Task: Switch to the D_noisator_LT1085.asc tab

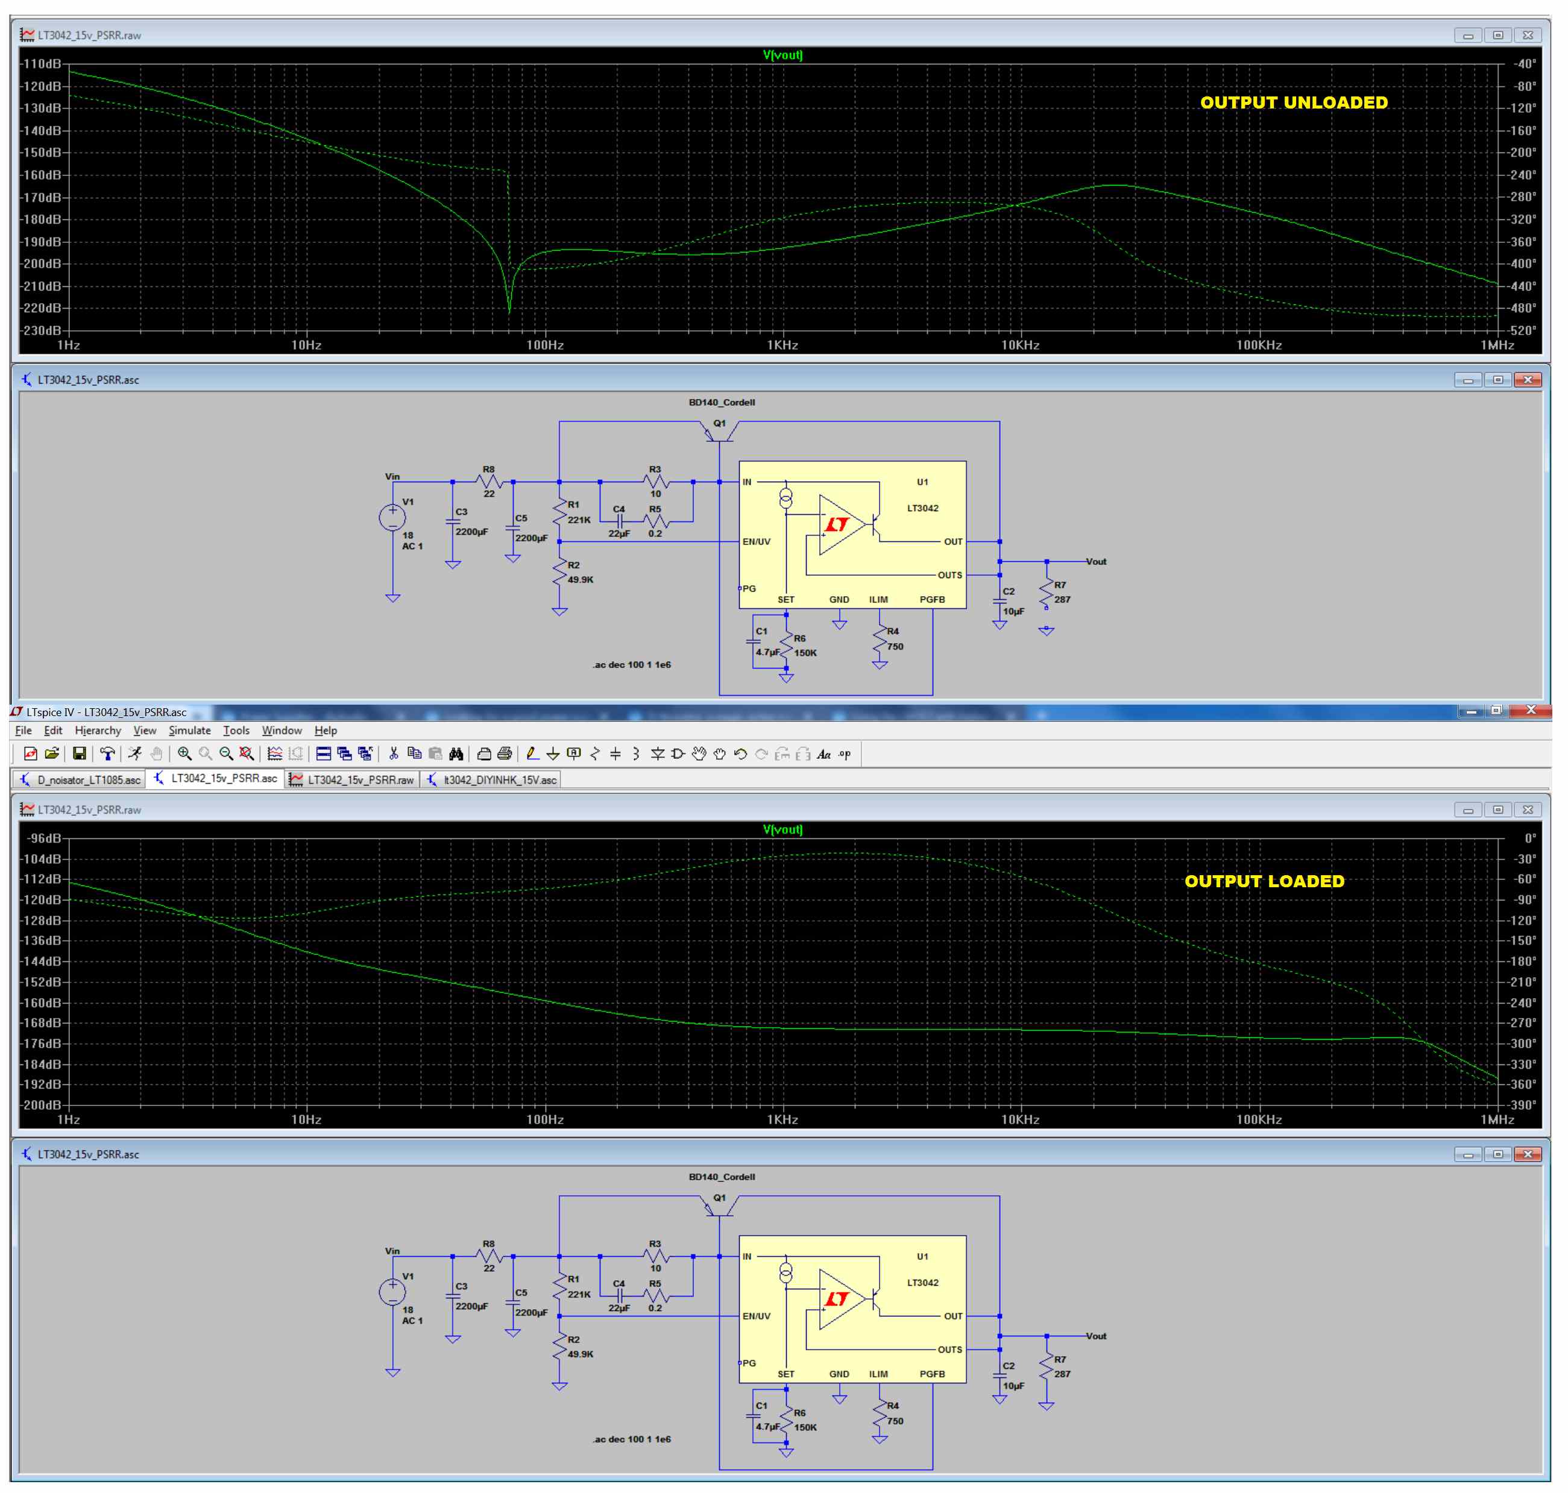Action: 80,779
